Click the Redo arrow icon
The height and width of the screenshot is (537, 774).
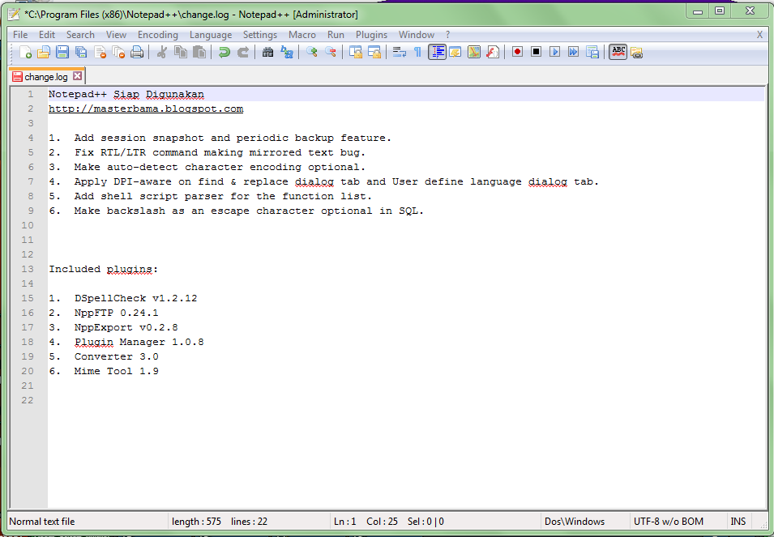tap(243, 52)
